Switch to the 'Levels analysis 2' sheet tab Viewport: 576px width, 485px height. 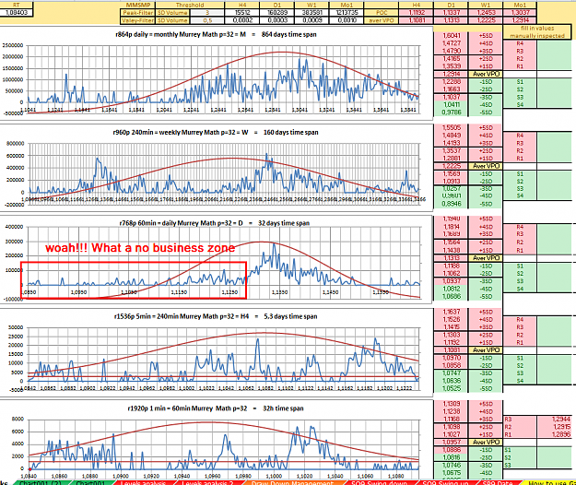(x=207, y=482)
